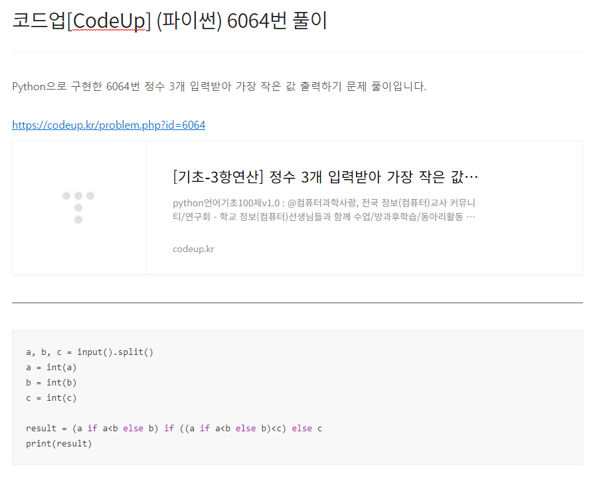Viewport: 593px width, 485px height.
Task: Click the code line 'a = int(a)'
Action: (x=51, y=367)
